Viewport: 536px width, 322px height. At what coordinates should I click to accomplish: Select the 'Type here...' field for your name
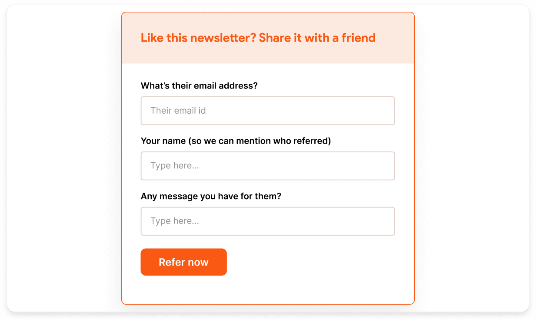[x=267, y=166]
